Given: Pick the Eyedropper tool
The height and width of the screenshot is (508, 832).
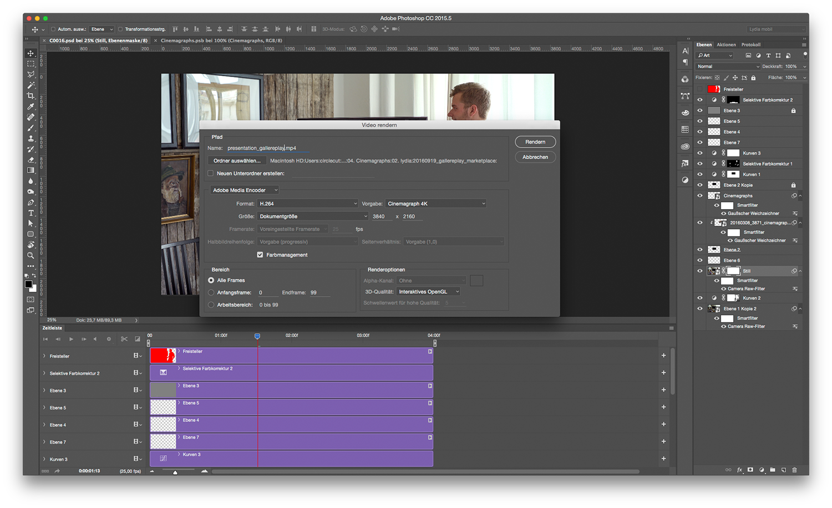Looking at the screenshot, I should (31, 106).
